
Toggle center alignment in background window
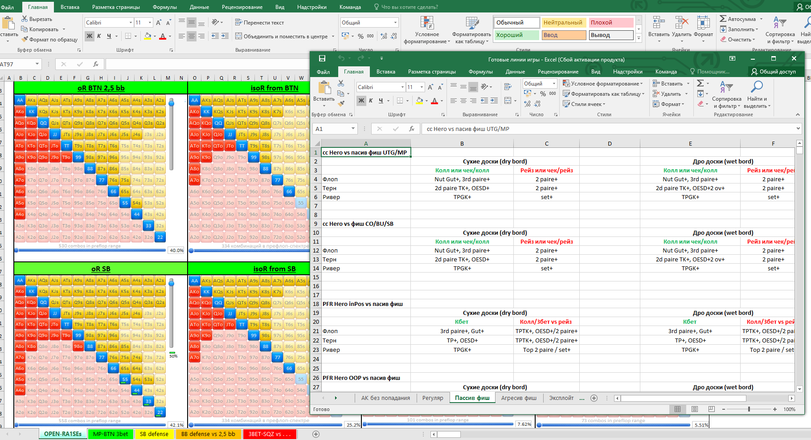point(191,36)
